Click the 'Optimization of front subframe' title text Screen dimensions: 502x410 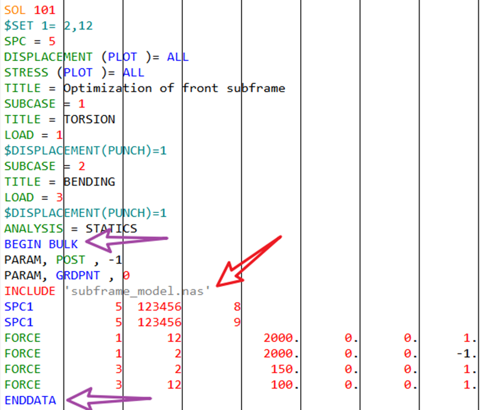[174, 88]
